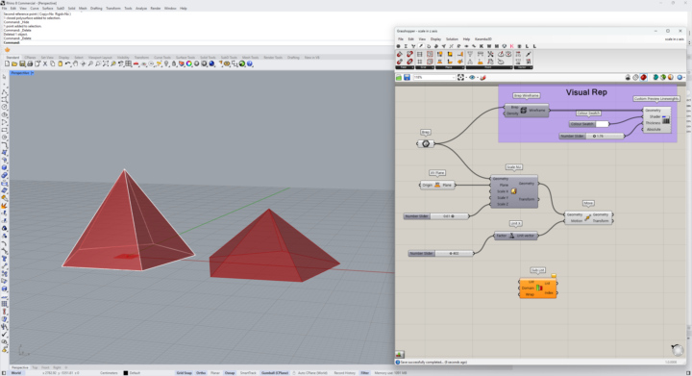
Task: Click the Colour Swatch white color box
Action: pyautogui.click(x=602, y=124)
